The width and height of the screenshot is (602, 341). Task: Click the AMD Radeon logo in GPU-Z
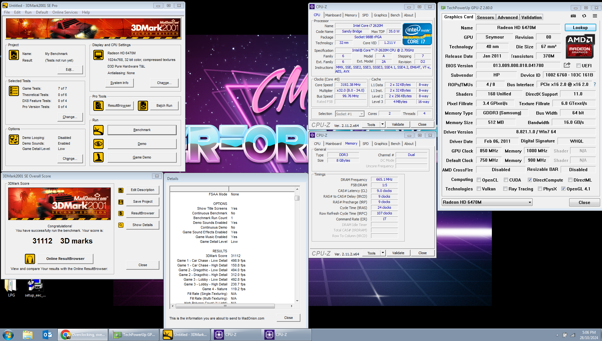(x=580, y=47)
